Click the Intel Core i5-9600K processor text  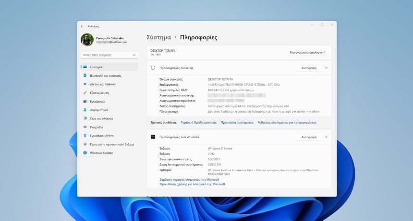(x=243, y=85)
